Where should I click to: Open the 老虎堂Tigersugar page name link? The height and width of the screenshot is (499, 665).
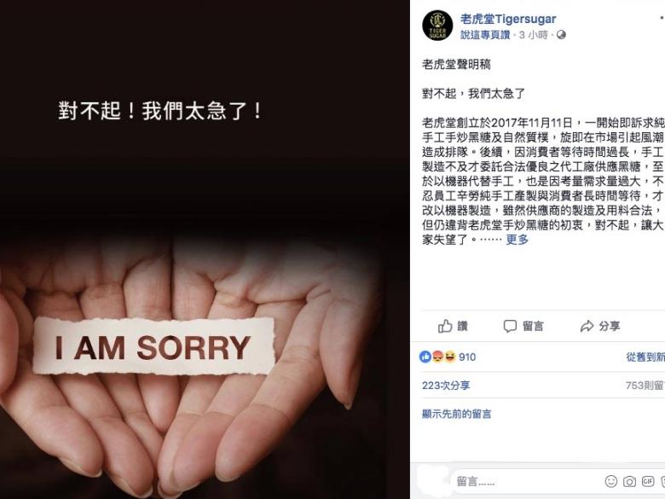point(508,19)
